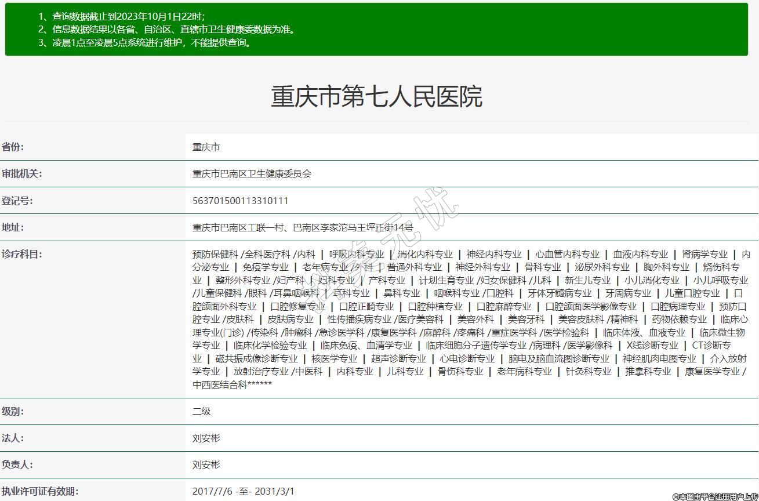Click the green notice line about 2023年10月1日22时

click(x=122, y=16)
